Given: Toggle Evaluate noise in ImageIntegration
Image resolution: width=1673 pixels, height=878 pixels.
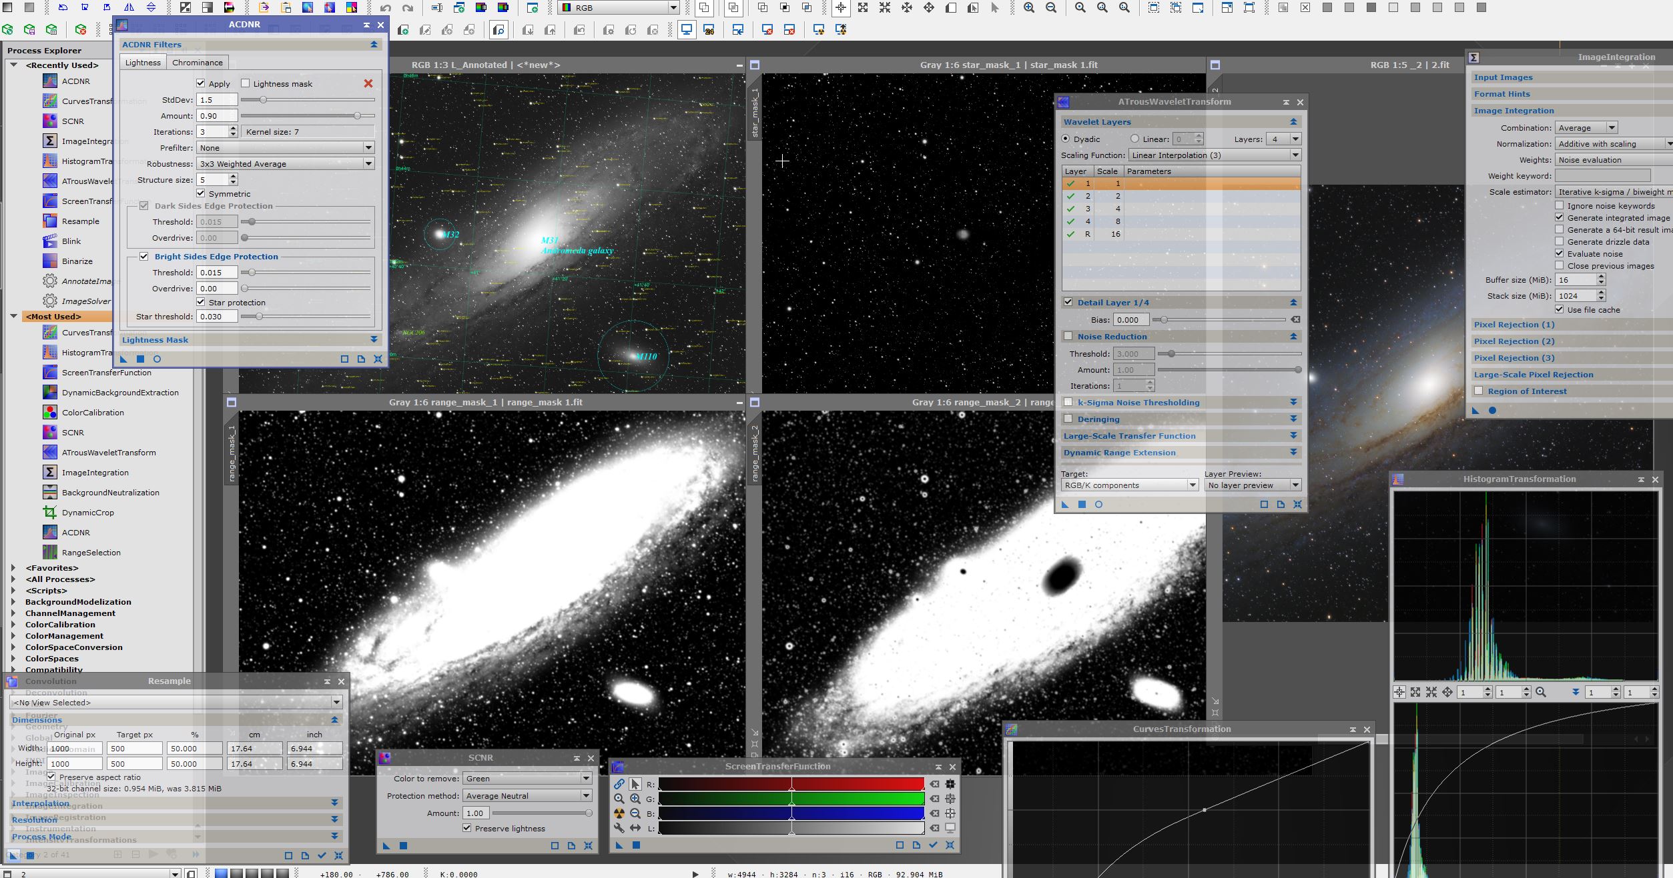Looking at the screenshot, I should 1560,253.
